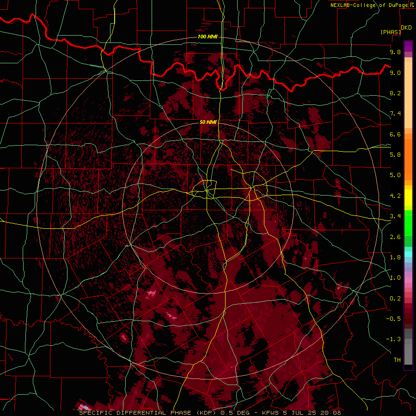Click the 5.0 scale label
This screenshot has width=416, height=416.
click(x=395, y=175)
